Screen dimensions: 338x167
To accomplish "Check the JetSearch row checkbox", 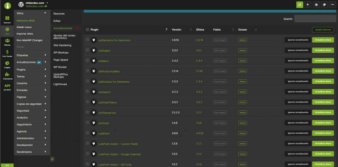I will (x=87, y=91).
